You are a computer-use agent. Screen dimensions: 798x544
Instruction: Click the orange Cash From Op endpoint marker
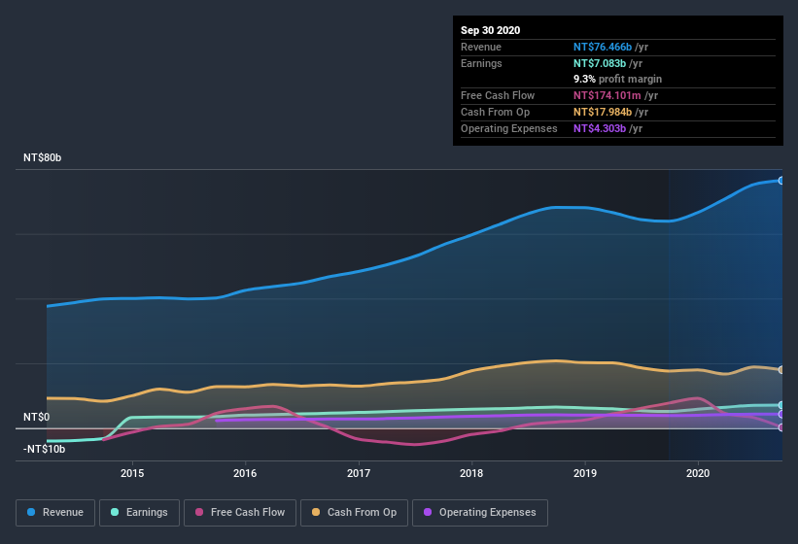tap(781, 369)
